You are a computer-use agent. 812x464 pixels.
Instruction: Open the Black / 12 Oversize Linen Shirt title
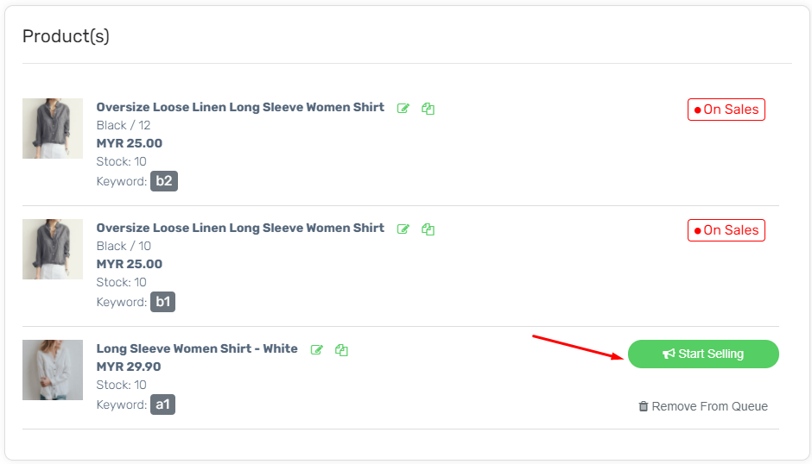pos(240,108)
